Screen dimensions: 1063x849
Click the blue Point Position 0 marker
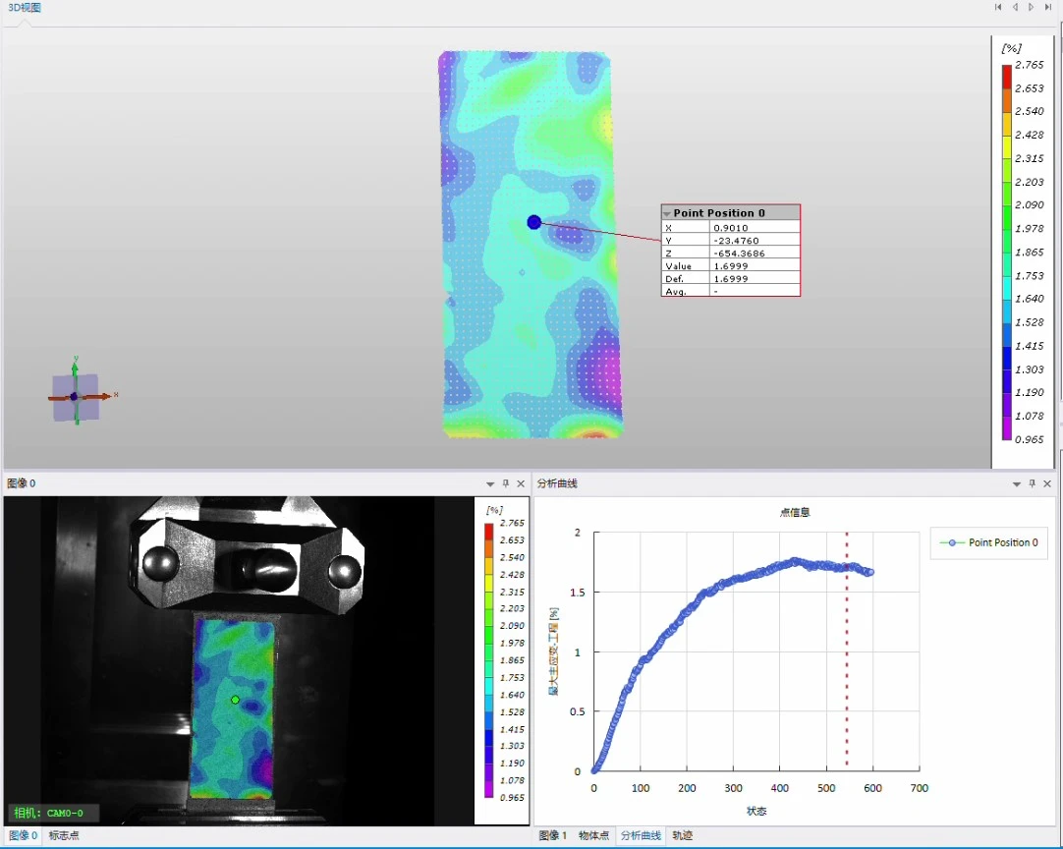533,222
